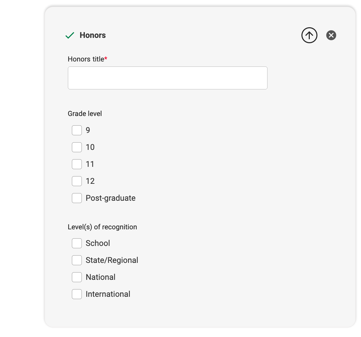Screen dimensions: 361x337
Task: Click the 'Post-graduate' option text
Action: coord(110,198)
